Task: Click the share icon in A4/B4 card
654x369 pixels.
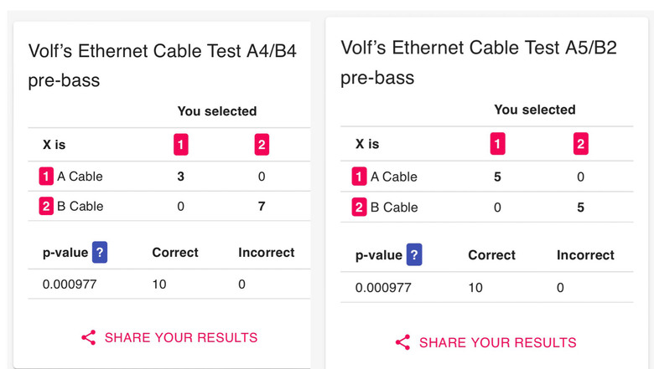Action: (x=88, y=337)
